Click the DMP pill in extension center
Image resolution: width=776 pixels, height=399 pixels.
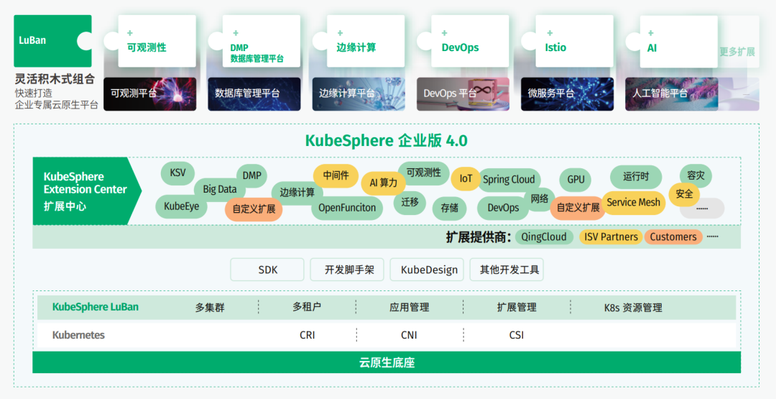(252, 175)
